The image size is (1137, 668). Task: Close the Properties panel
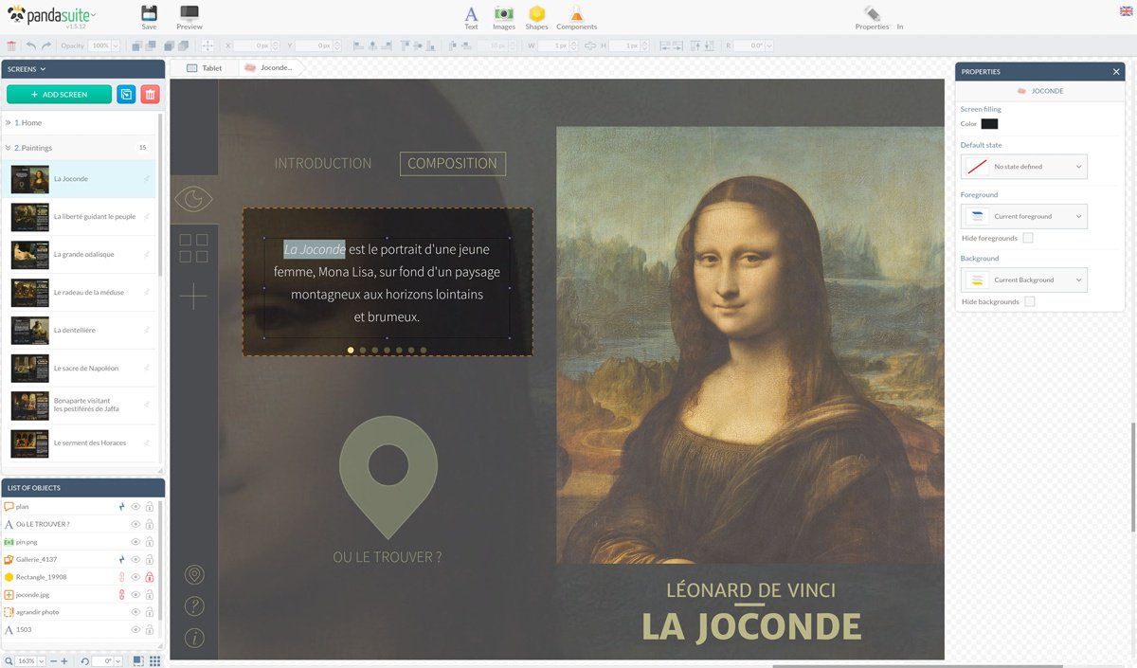1116,71
